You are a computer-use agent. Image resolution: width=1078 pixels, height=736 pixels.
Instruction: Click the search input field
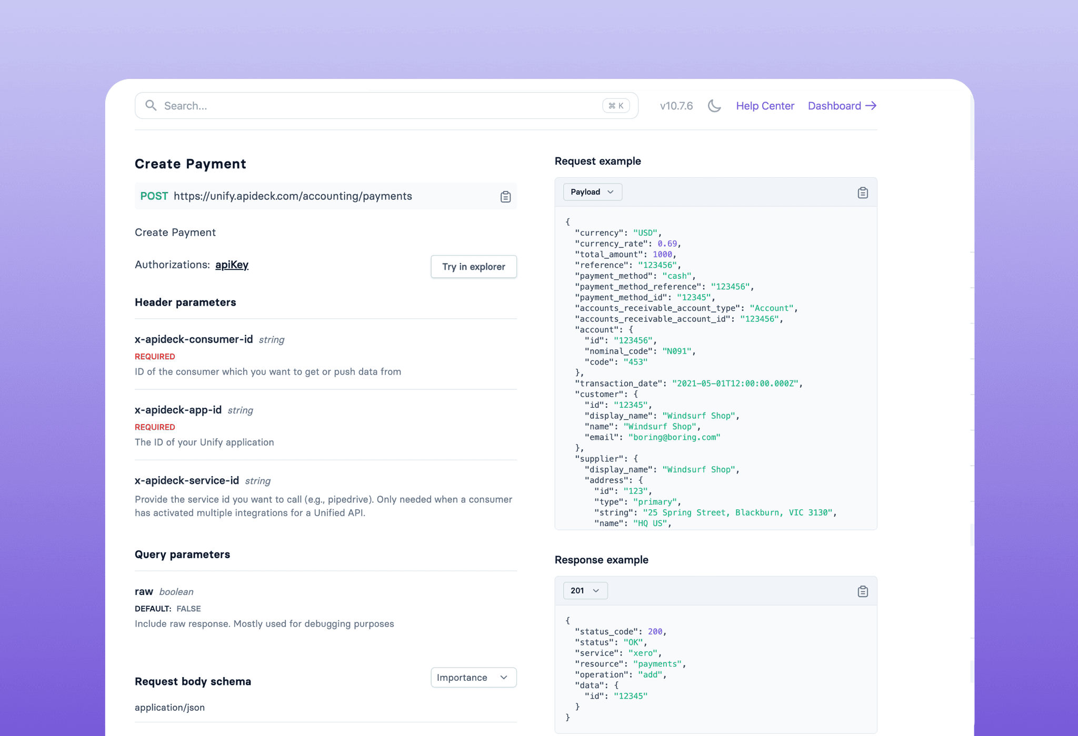click(x=316, y=105)
